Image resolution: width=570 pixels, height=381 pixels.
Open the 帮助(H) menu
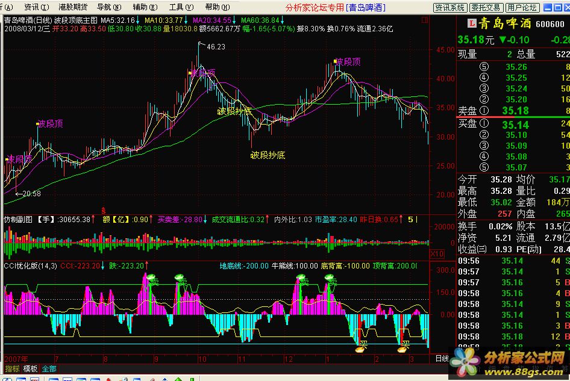pos(218,7)
